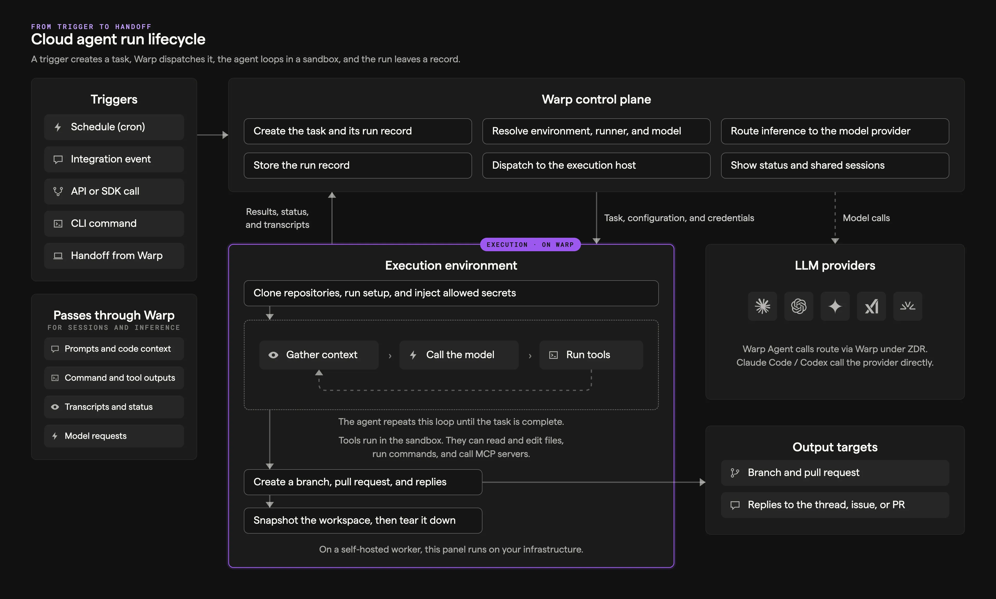Select the Handoff from Warp trigger
This screenshot has width=996, height=599.
tap(114, 256)
